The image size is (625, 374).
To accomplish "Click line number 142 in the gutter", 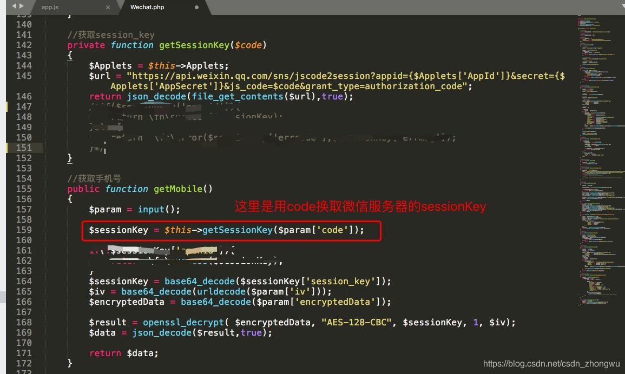I will click(x=24, y=45).
